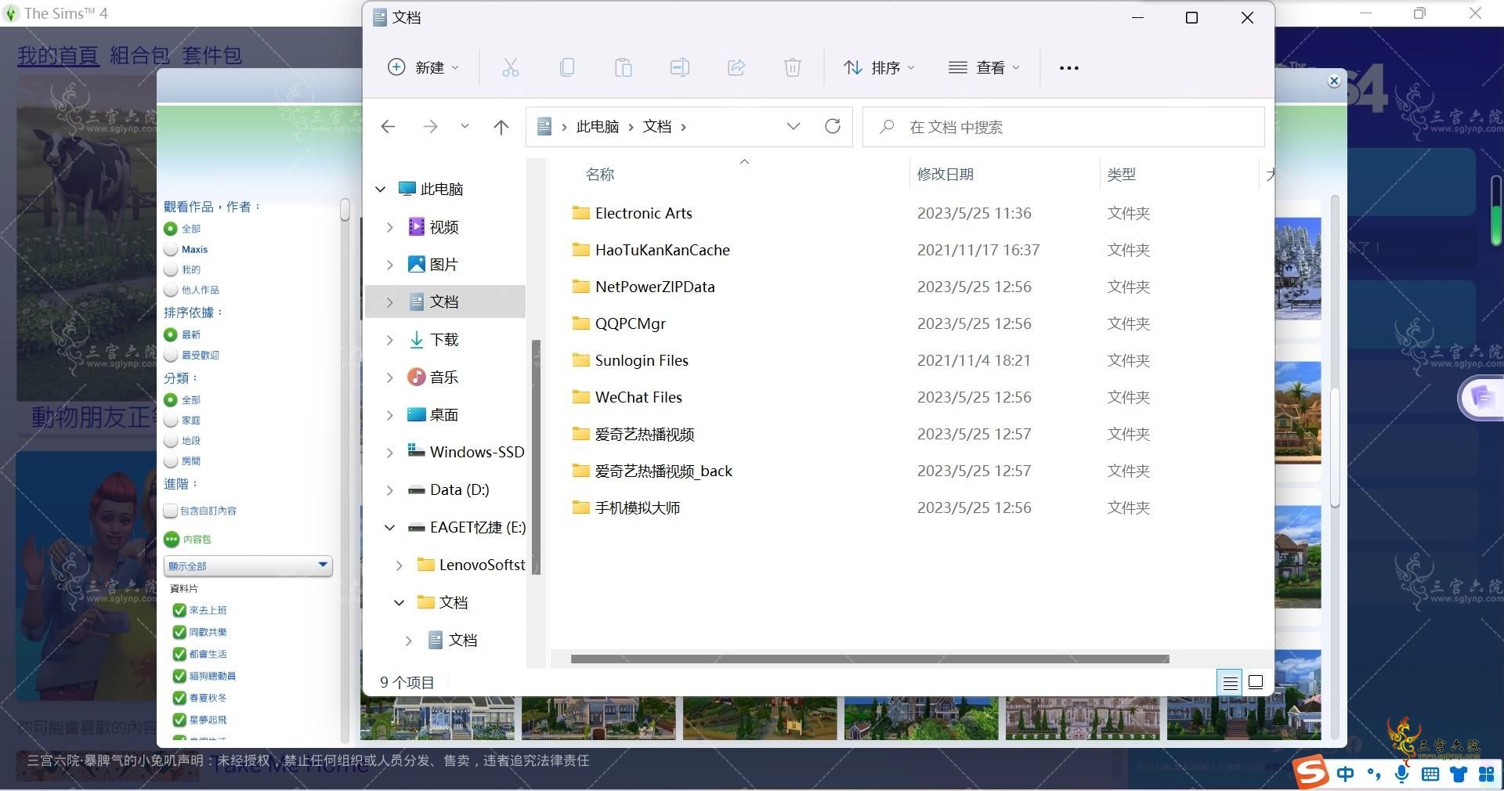
Task: Open the 新建 dropdown
Action: coord(424,67)
